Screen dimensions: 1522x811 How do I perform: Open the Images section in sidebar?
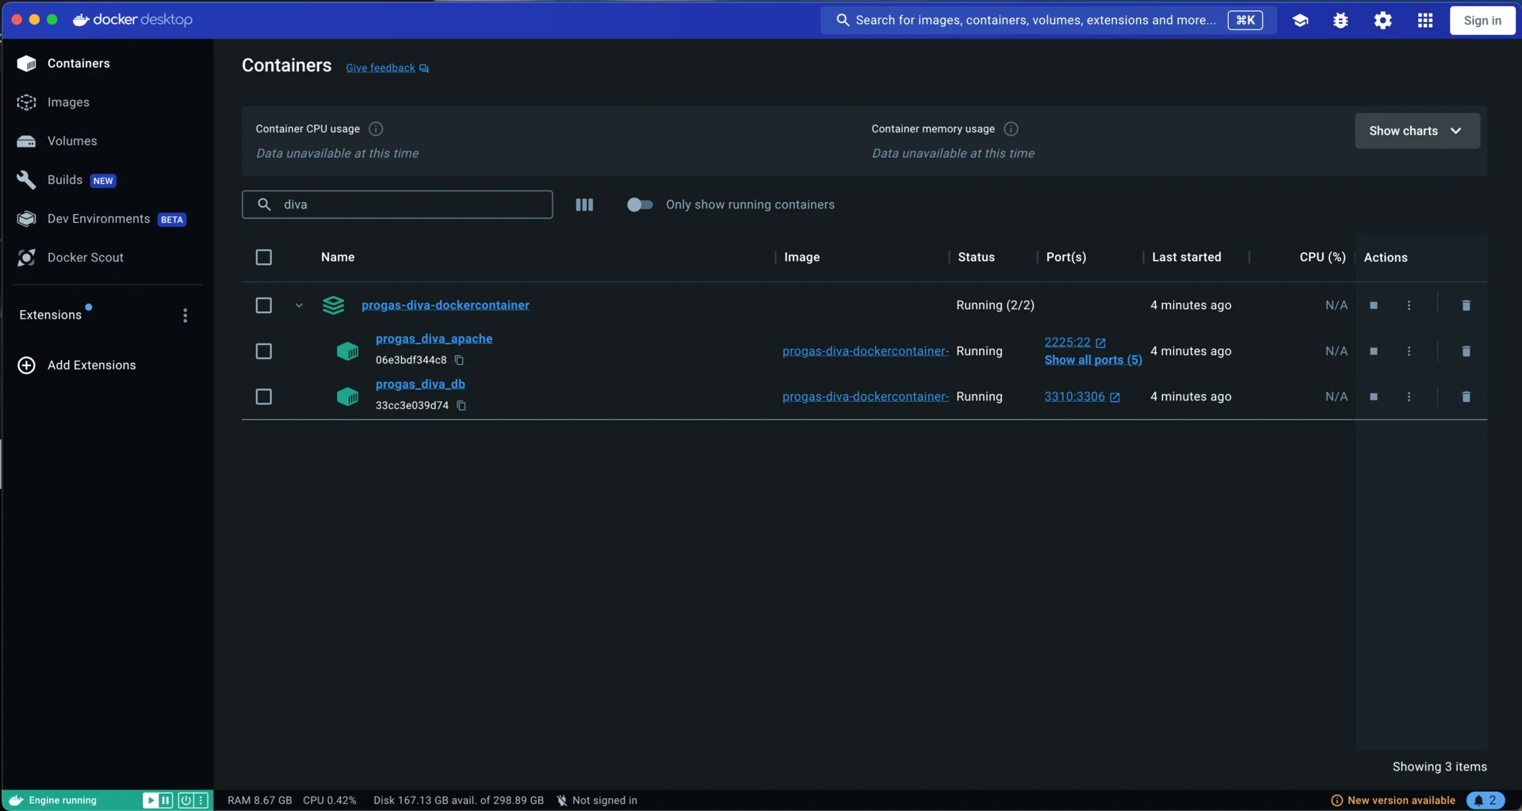pyautogui.click(x=69, y=101)
